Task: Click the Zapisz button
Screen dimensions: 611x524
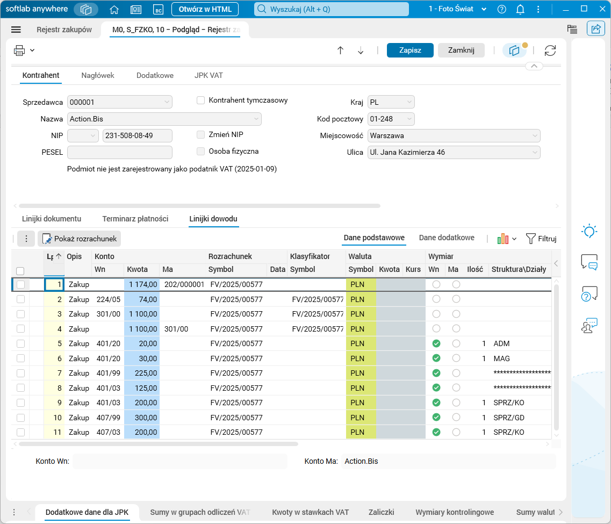Action: [409, 50]
